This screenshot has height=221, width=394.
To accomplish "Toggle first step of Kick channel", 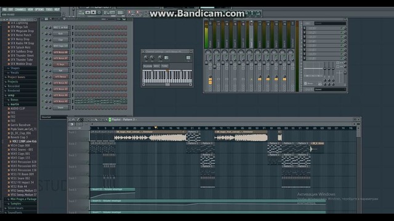I will click(76, 34).
